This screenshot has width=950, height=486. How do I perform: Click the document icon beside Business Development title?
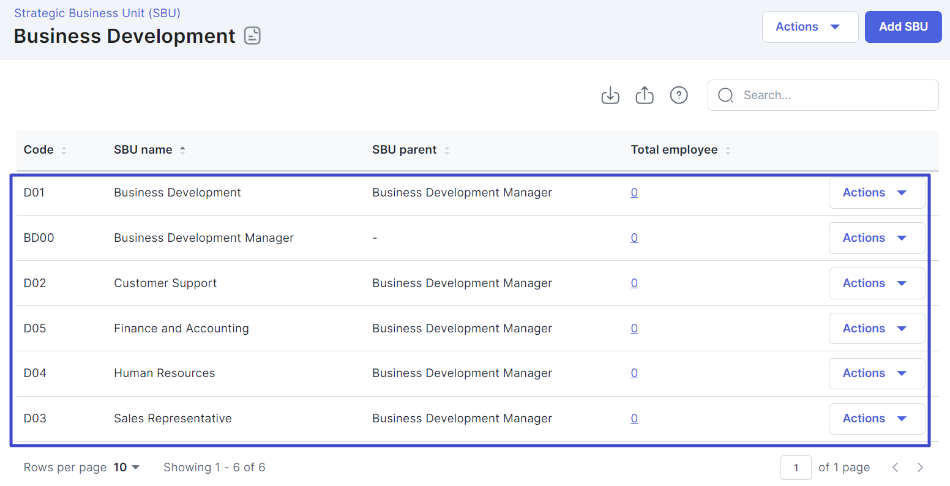point(252,36)
